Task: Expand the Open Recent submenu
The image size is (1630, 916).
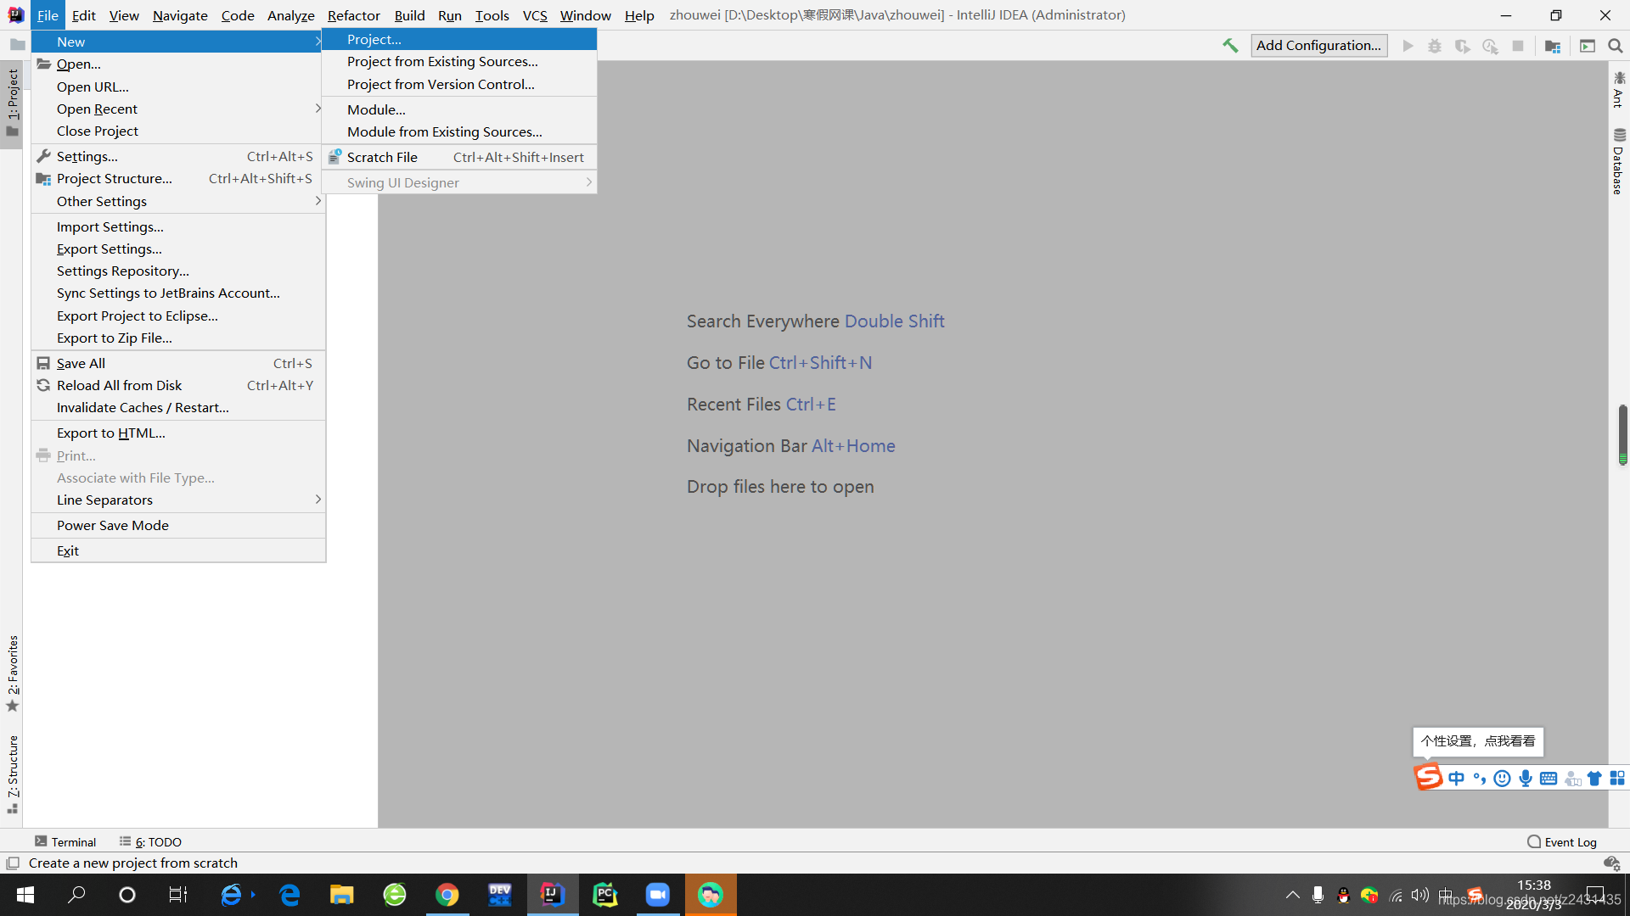Action: tap(178, 109)
